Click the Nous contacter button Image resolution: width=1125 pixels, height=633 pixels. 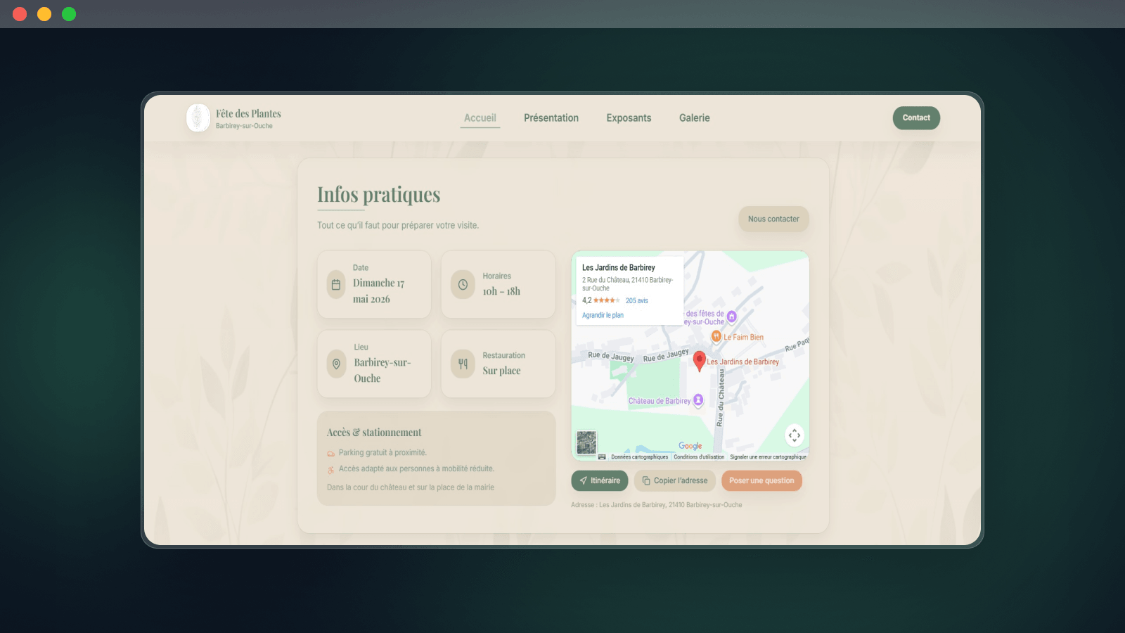pos(773,219)
